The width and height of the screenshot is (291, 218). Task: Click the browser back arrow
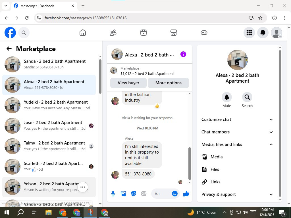coord(6,18)
